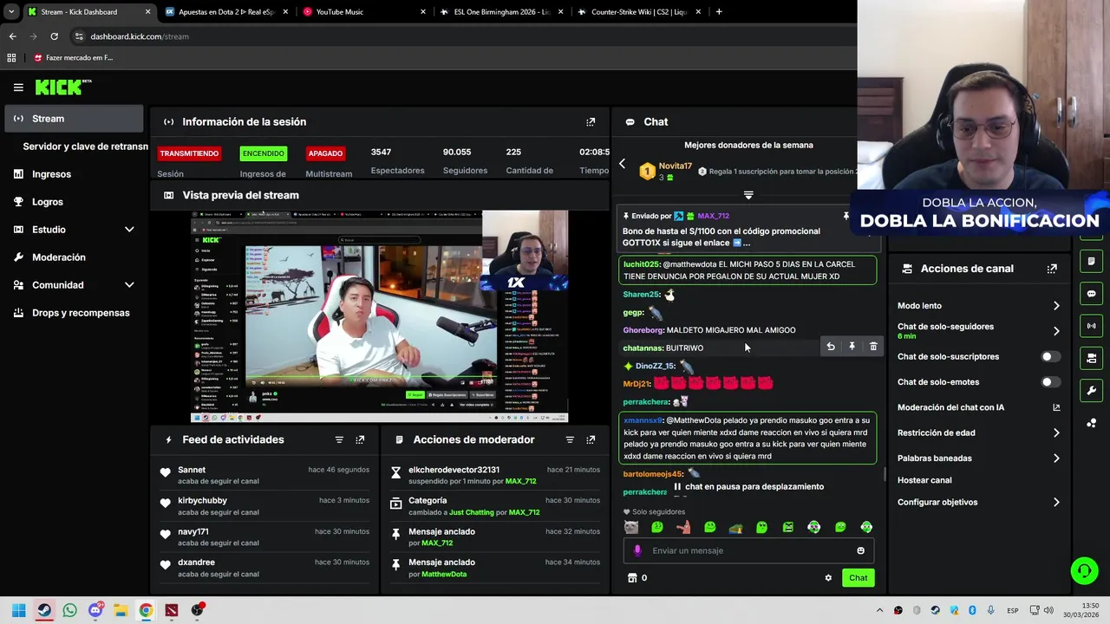Screen dimensions: 1110x624
Task: Toggle Chat de solo-emotes switch
Action: point(1050,382)
